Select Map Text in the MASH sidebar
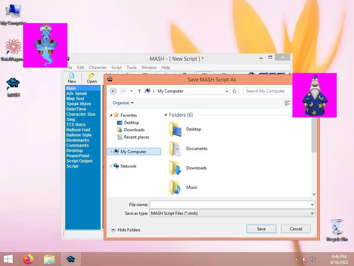 [75, 99]
